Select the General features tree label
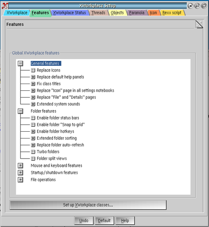209x227 pixels. point(46,64)
